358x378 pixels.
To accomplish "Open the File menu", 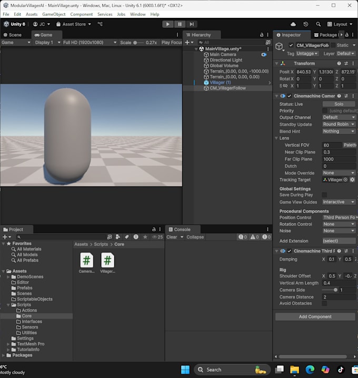I will point(6,14).
